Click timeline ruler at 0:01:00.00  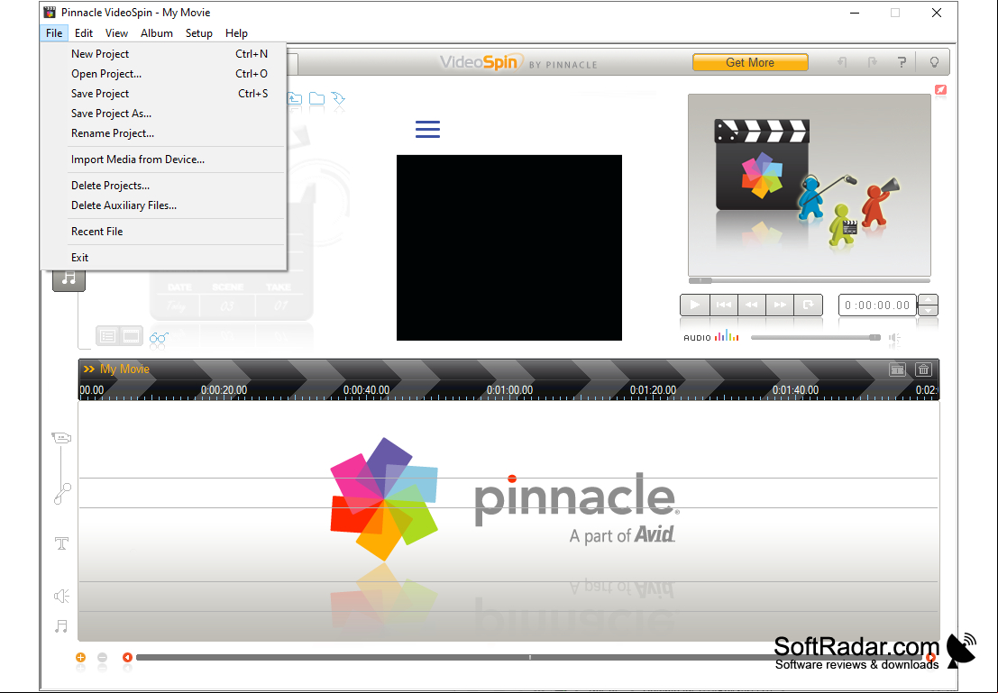pyautogui.click(x=510, y=390)
